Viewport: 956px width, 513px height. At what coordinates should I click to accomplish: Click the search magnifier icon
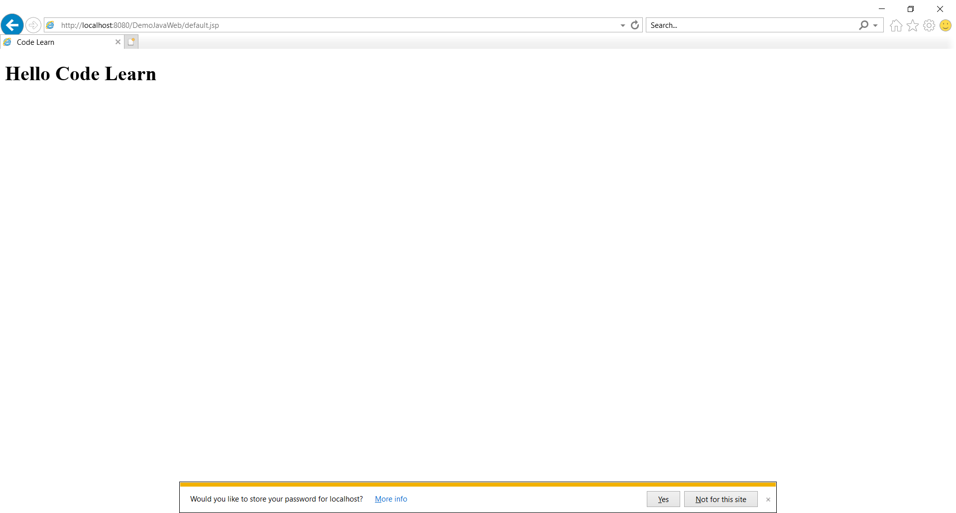point(863,25)
